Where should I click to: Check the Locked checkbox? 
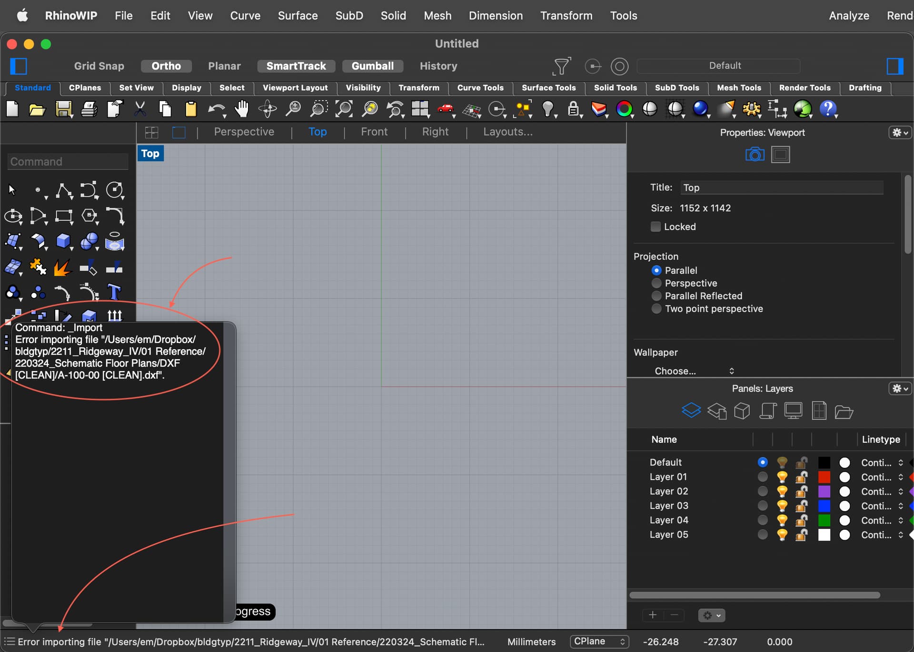pyautogui.click(x=656, y=227)
